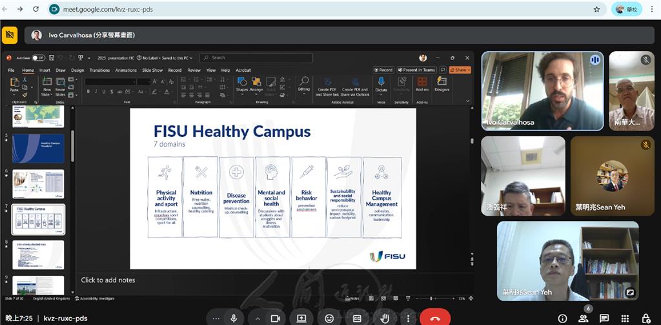This screenshot has width=661, height=325.
Task: Switch to the Design ribbon tab
Action: (77, 70)
